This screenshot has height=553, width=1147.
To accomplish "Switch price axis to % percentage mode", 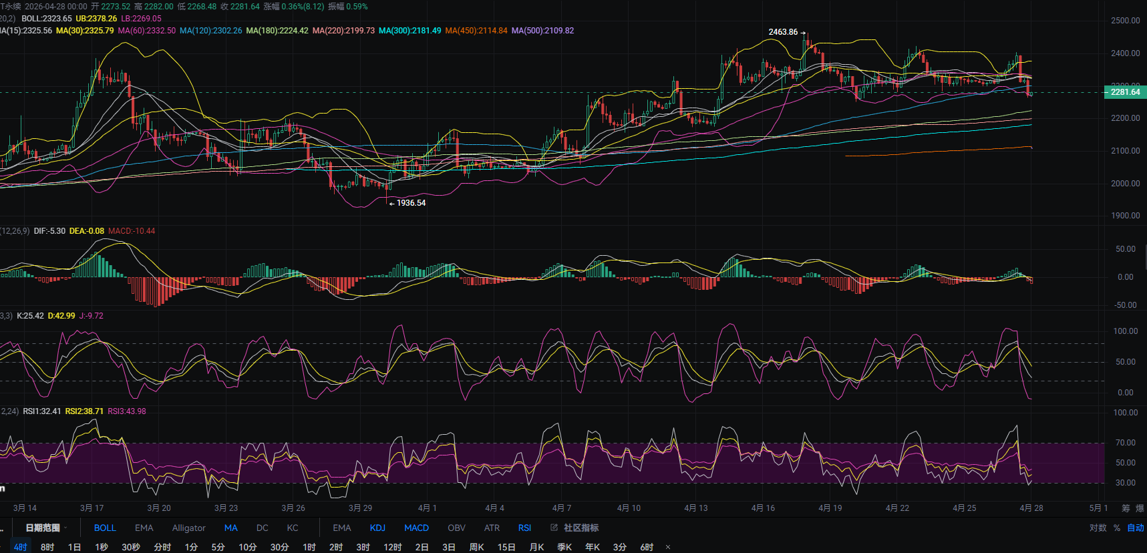I will pos(1117,528).
